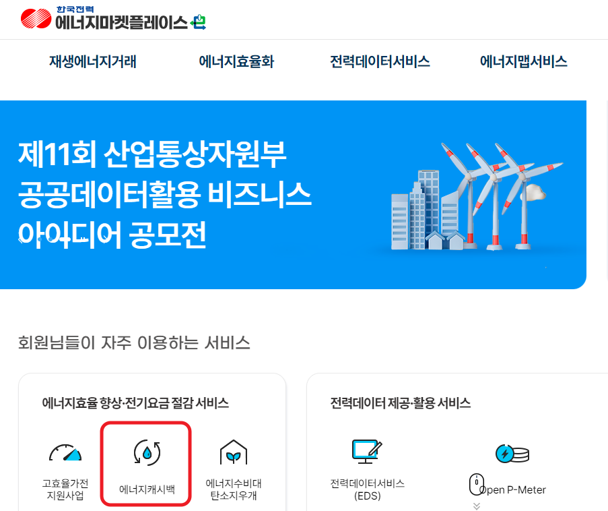Open the 고효율가전 지원사업 link
608x511 pixels.
[65, 489]
